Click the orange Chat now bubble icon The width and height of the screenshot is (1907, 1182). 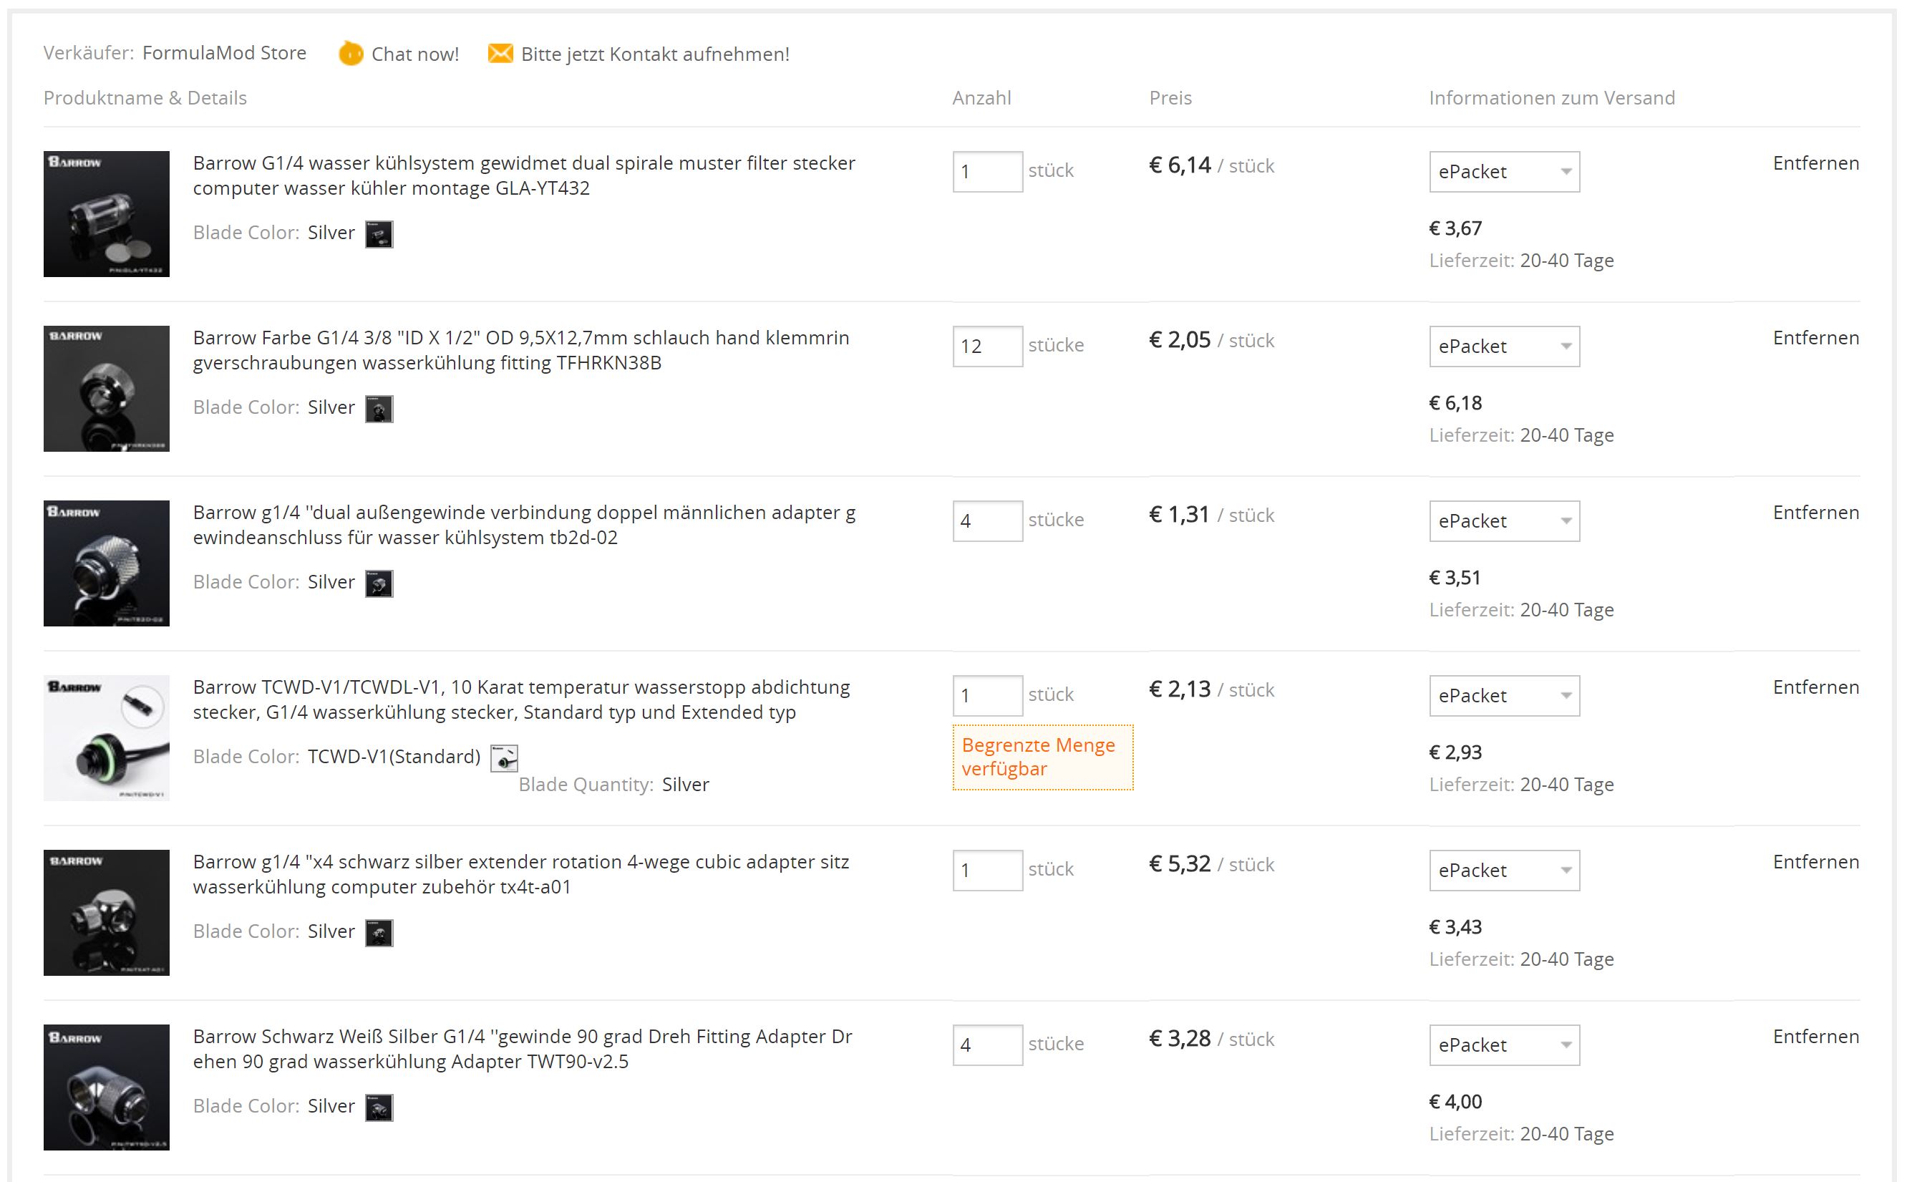pos(350,54)
